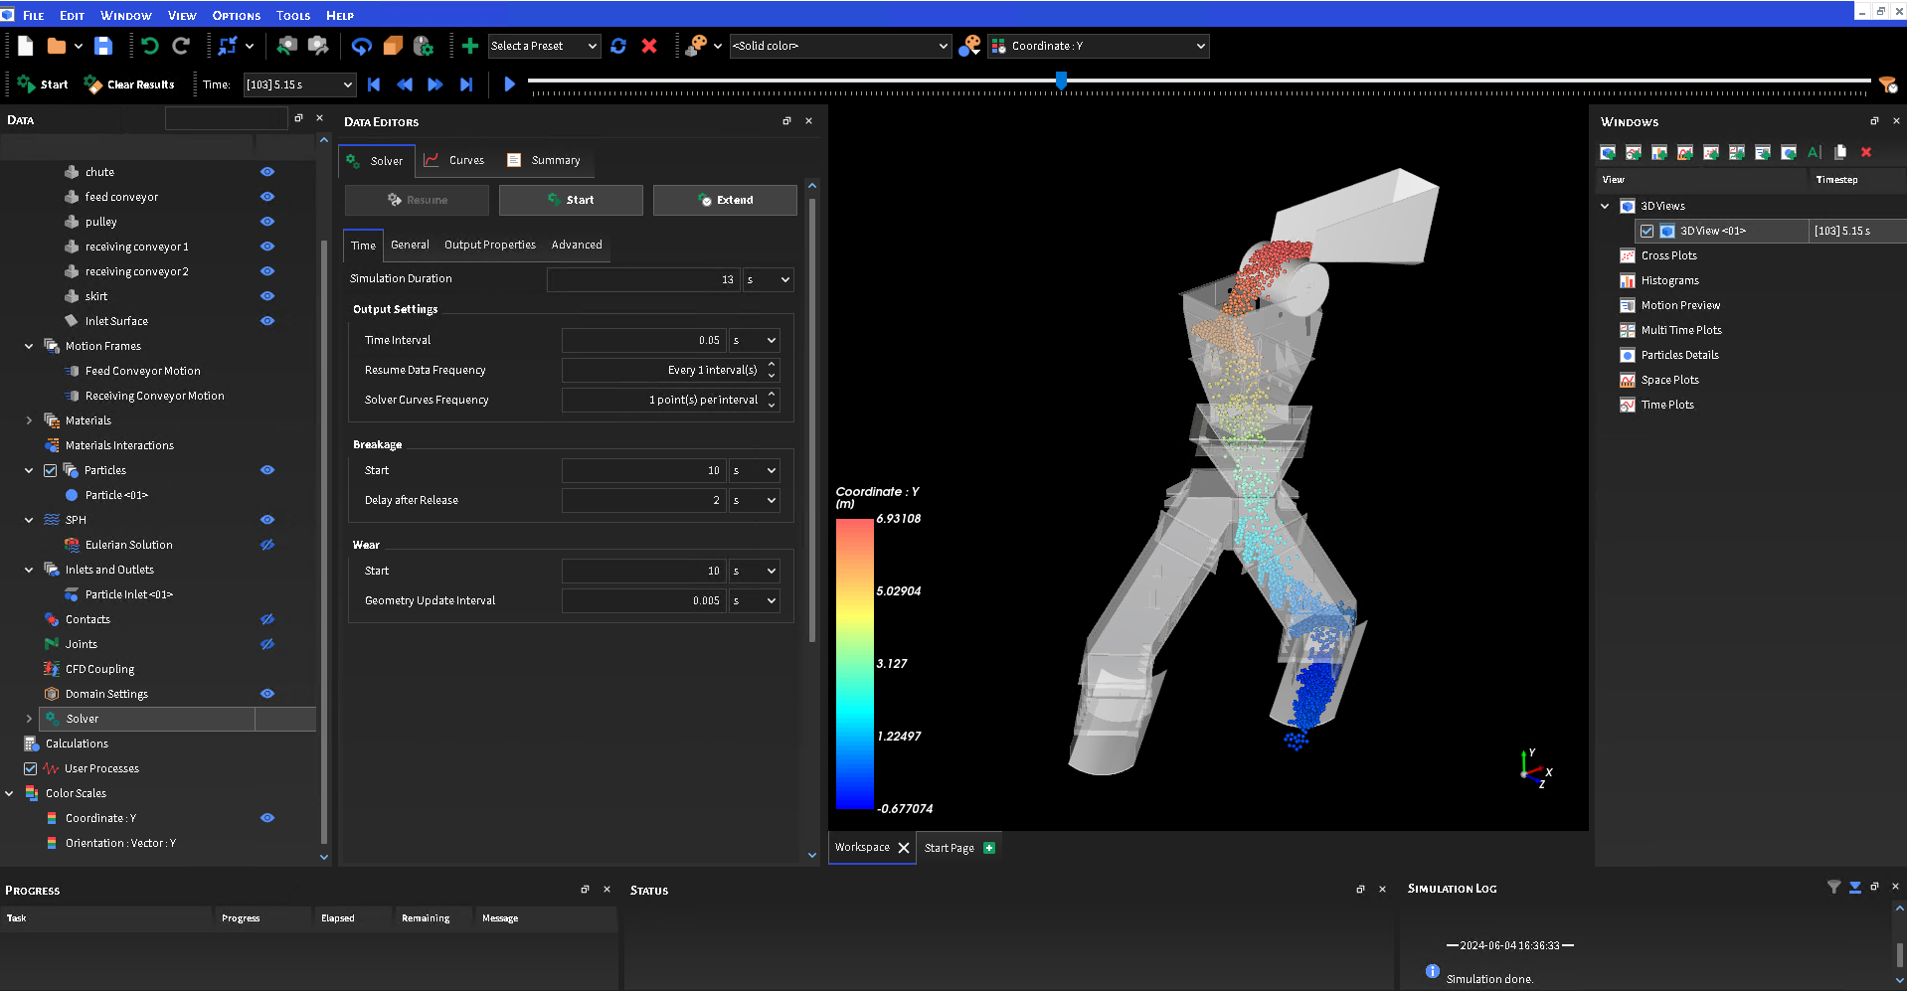
Task: Expand the Materials tree item
Action: click(x=30, y=419)
